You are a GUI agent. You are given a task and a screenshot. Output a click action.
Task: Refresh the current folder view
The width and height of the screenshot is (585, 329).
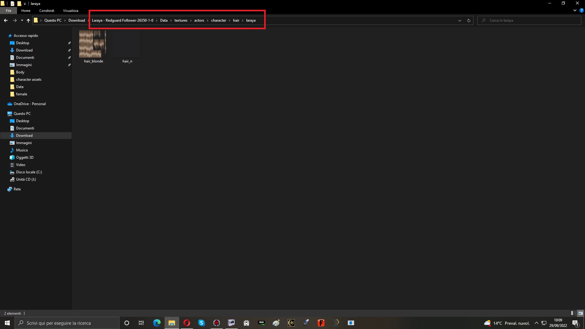click(x=469, y=20)
